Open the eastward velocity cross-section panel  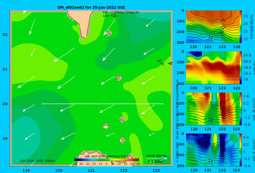(213, 150)
